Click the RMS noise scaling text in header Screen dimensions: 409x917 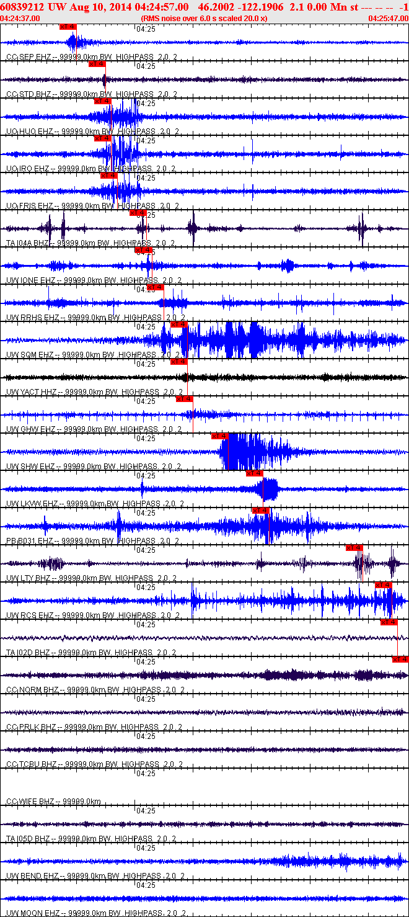[x=205, y=18]
